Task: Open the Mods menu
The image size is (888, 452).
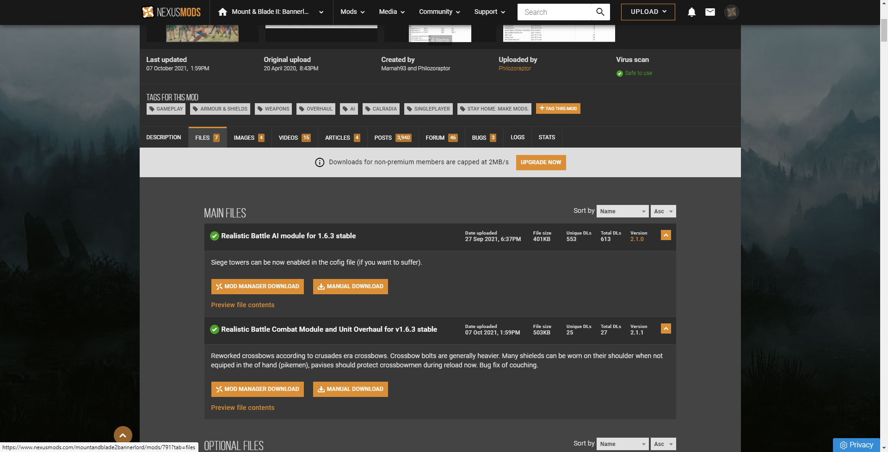Action: [352, 12]
